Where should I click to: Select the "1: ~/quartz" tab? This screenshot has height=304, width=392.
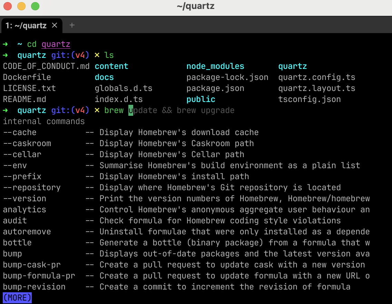pos(26,26)
